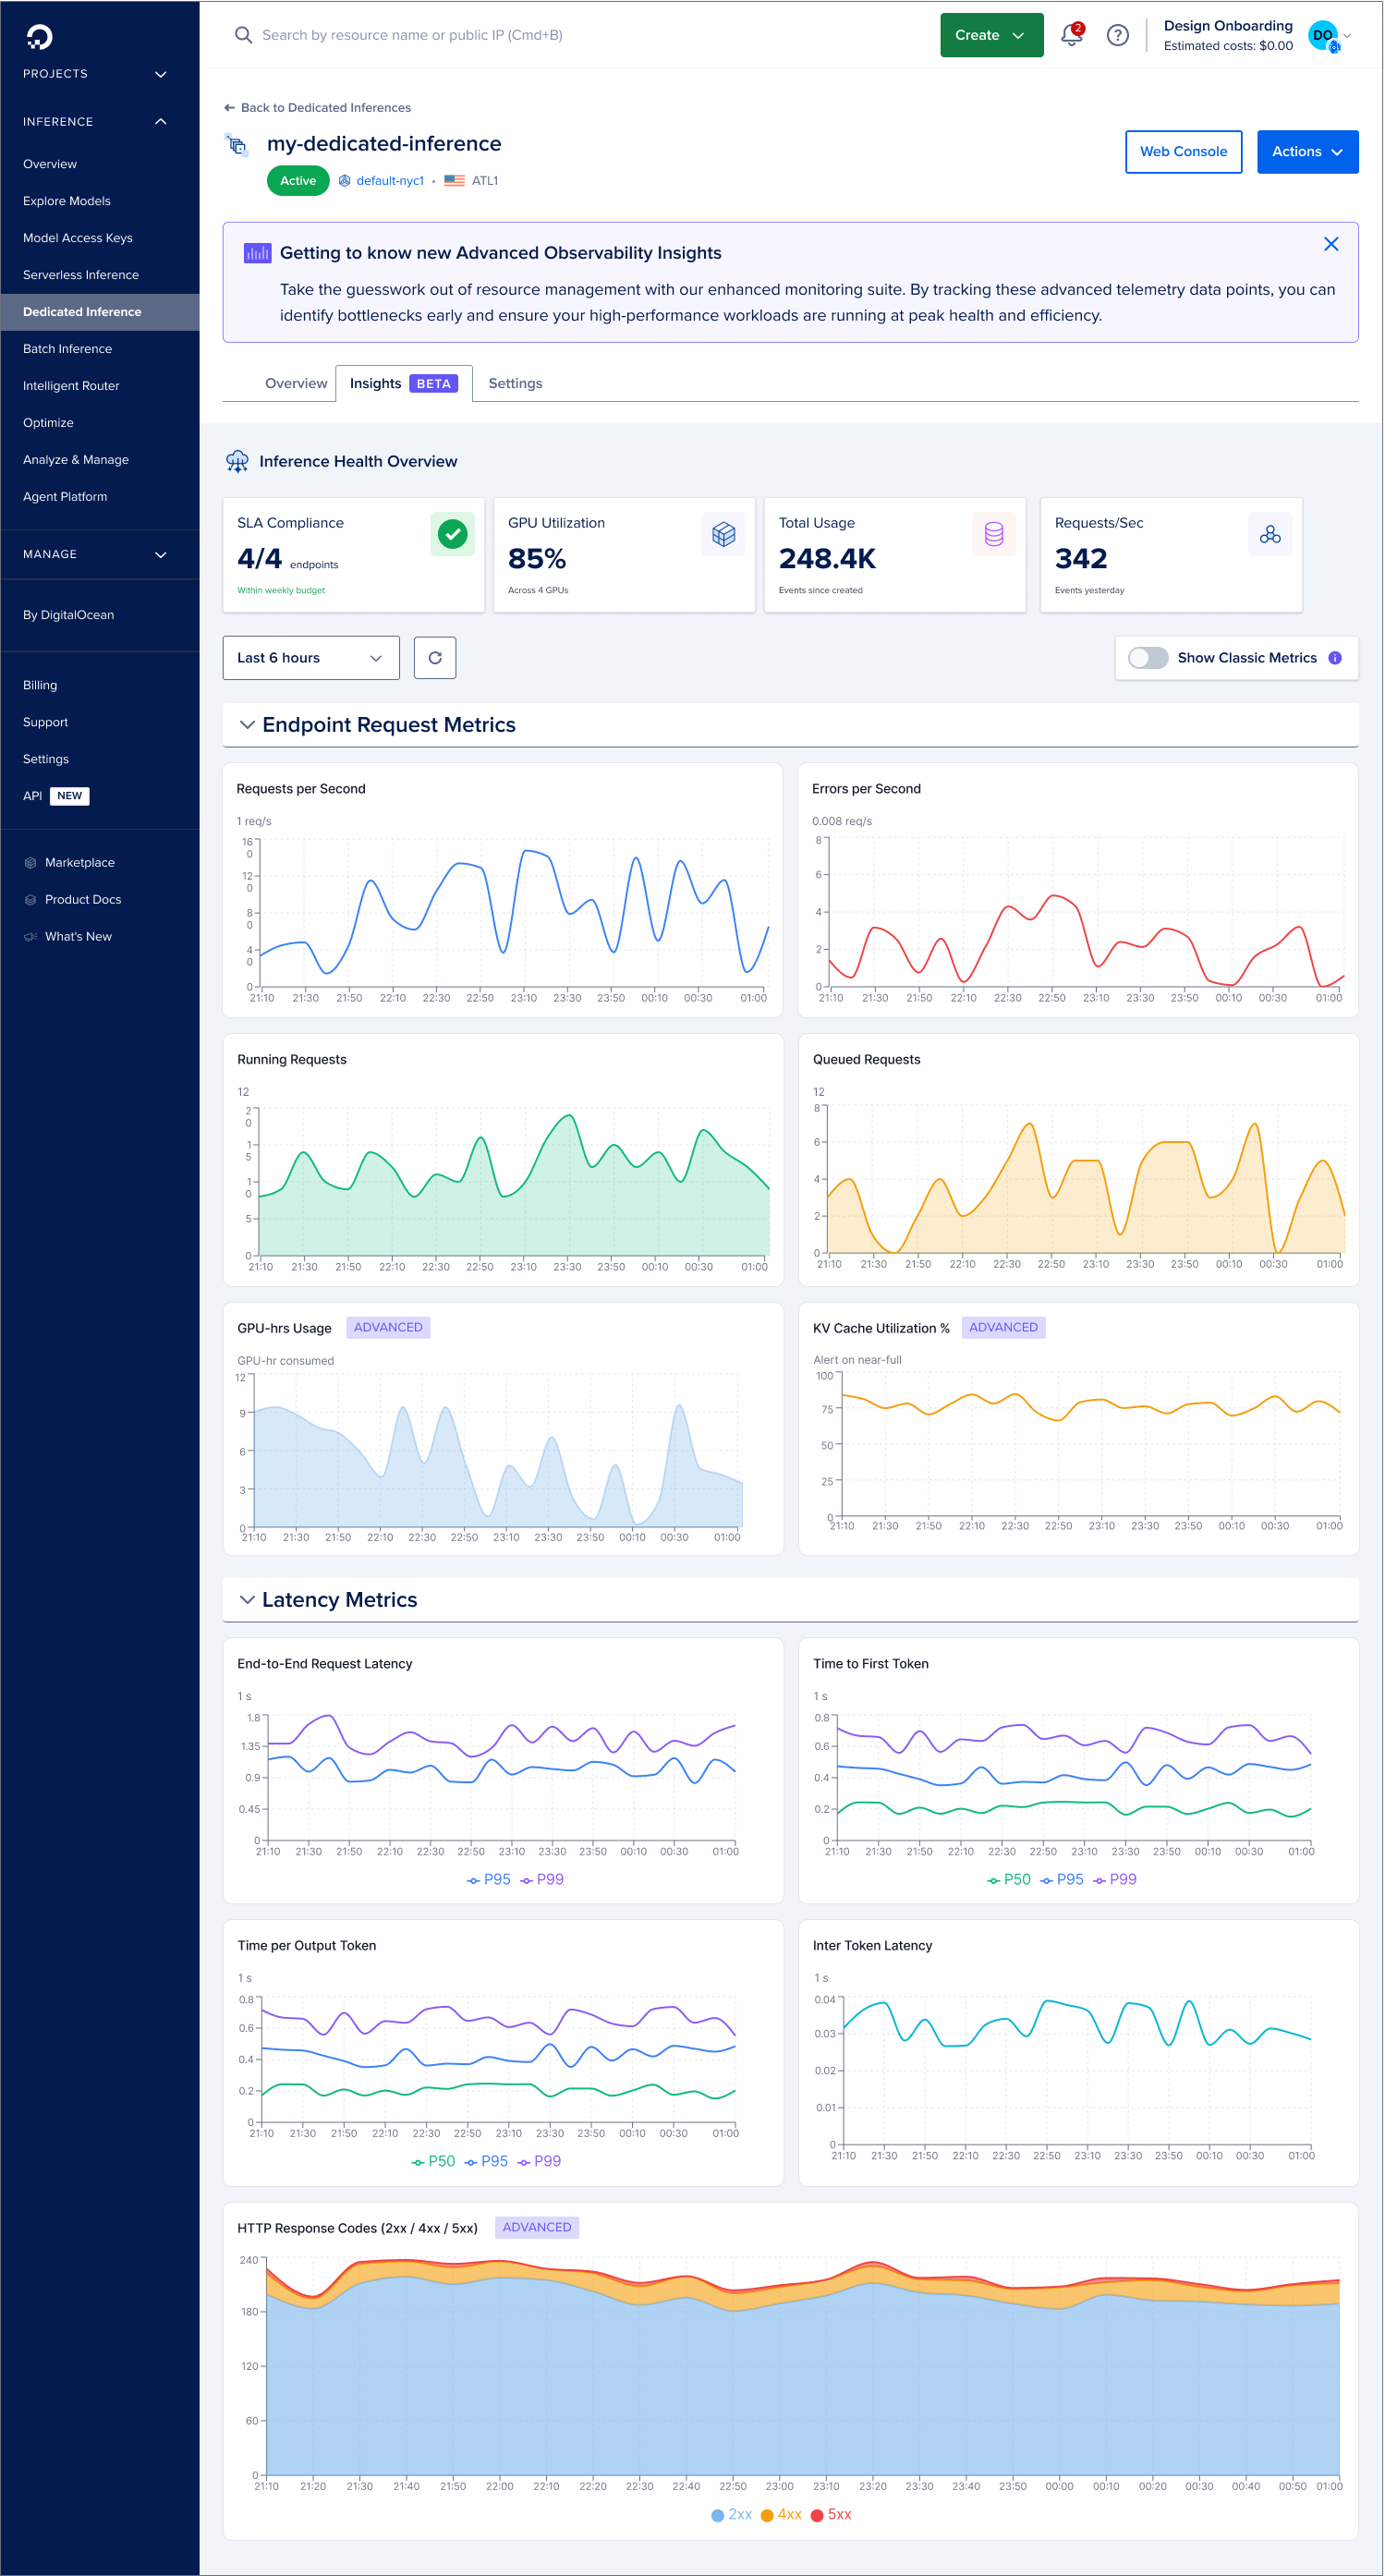The image size is (1385, 2576).
Task: Click the search magnifier icon
Action: 243,35
